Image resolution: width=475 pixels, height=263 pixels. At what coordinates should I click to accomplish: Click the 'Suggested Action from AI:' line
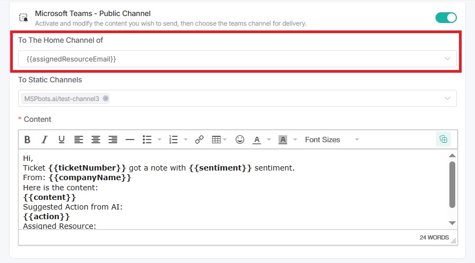tap(73, 207)
